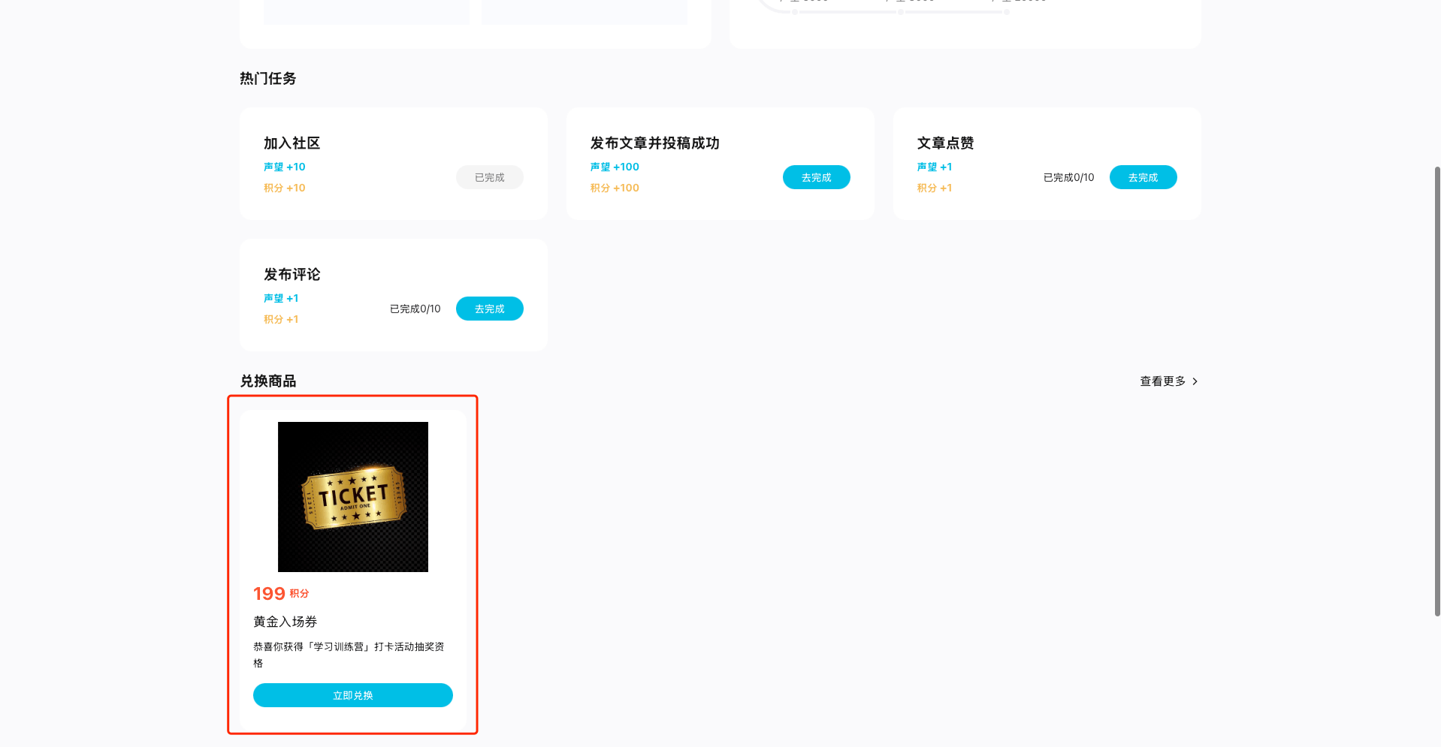The height and width of the screenshot is (747, 1441).
Task: Click 声望 +100 reward text
Action: 615,167
